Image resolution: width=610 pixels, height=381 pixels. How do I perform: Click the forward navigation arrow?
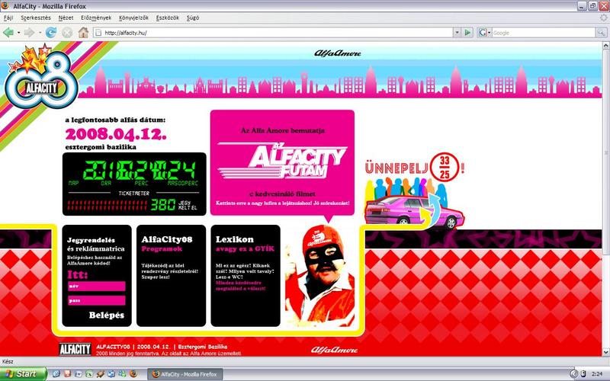point(29,33)
